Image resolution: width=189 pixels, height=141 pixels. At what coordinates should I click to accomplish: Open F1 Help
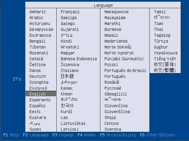tap(11, 135)
